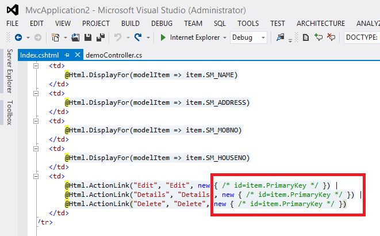Open the New Project dropdown arrow

65,37
